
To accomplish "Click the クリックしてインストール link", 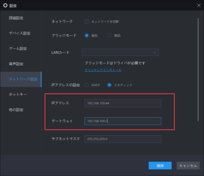I will point(103,70).
